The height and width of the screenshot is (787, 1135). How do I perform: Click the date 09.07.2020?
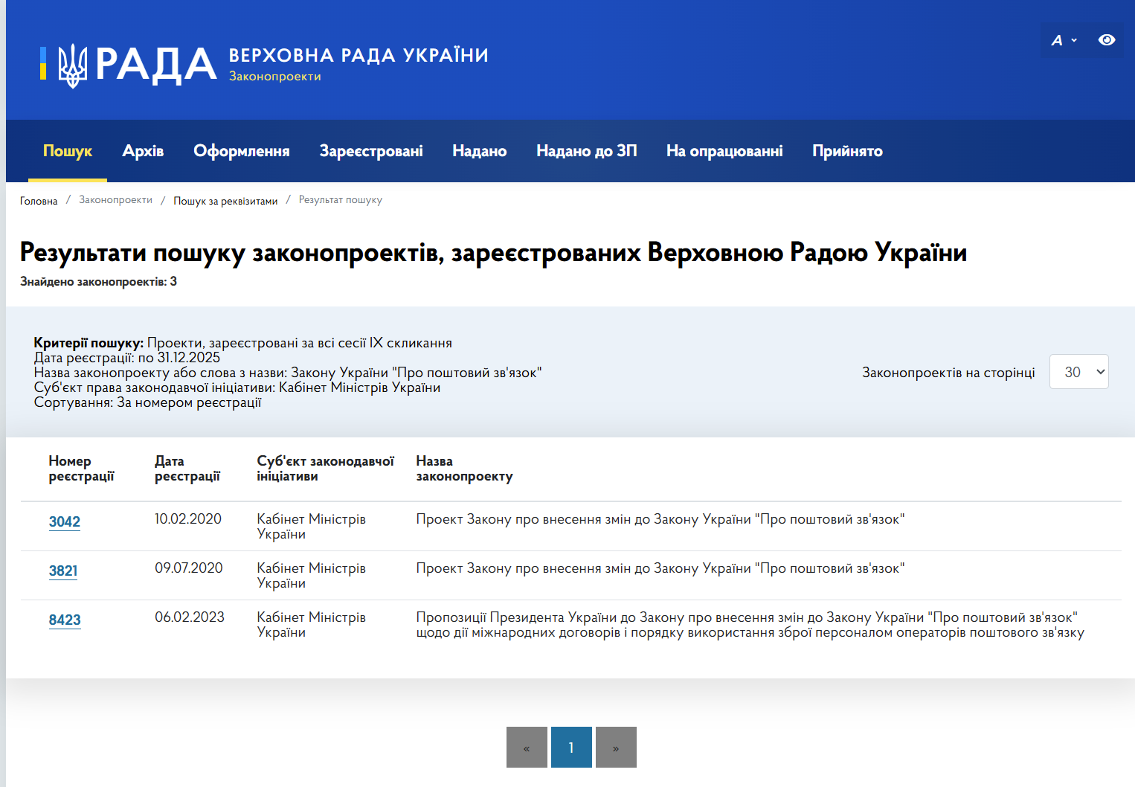189,568
